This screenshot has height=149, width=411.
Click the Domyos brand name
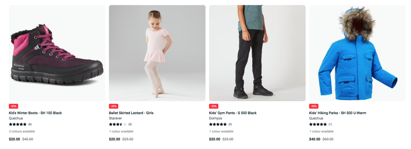tap(215, 118)
